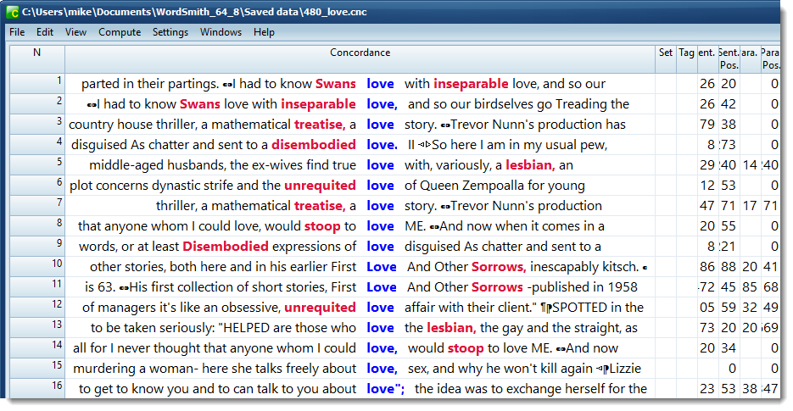Open the View menu

(x=75, y=32)
